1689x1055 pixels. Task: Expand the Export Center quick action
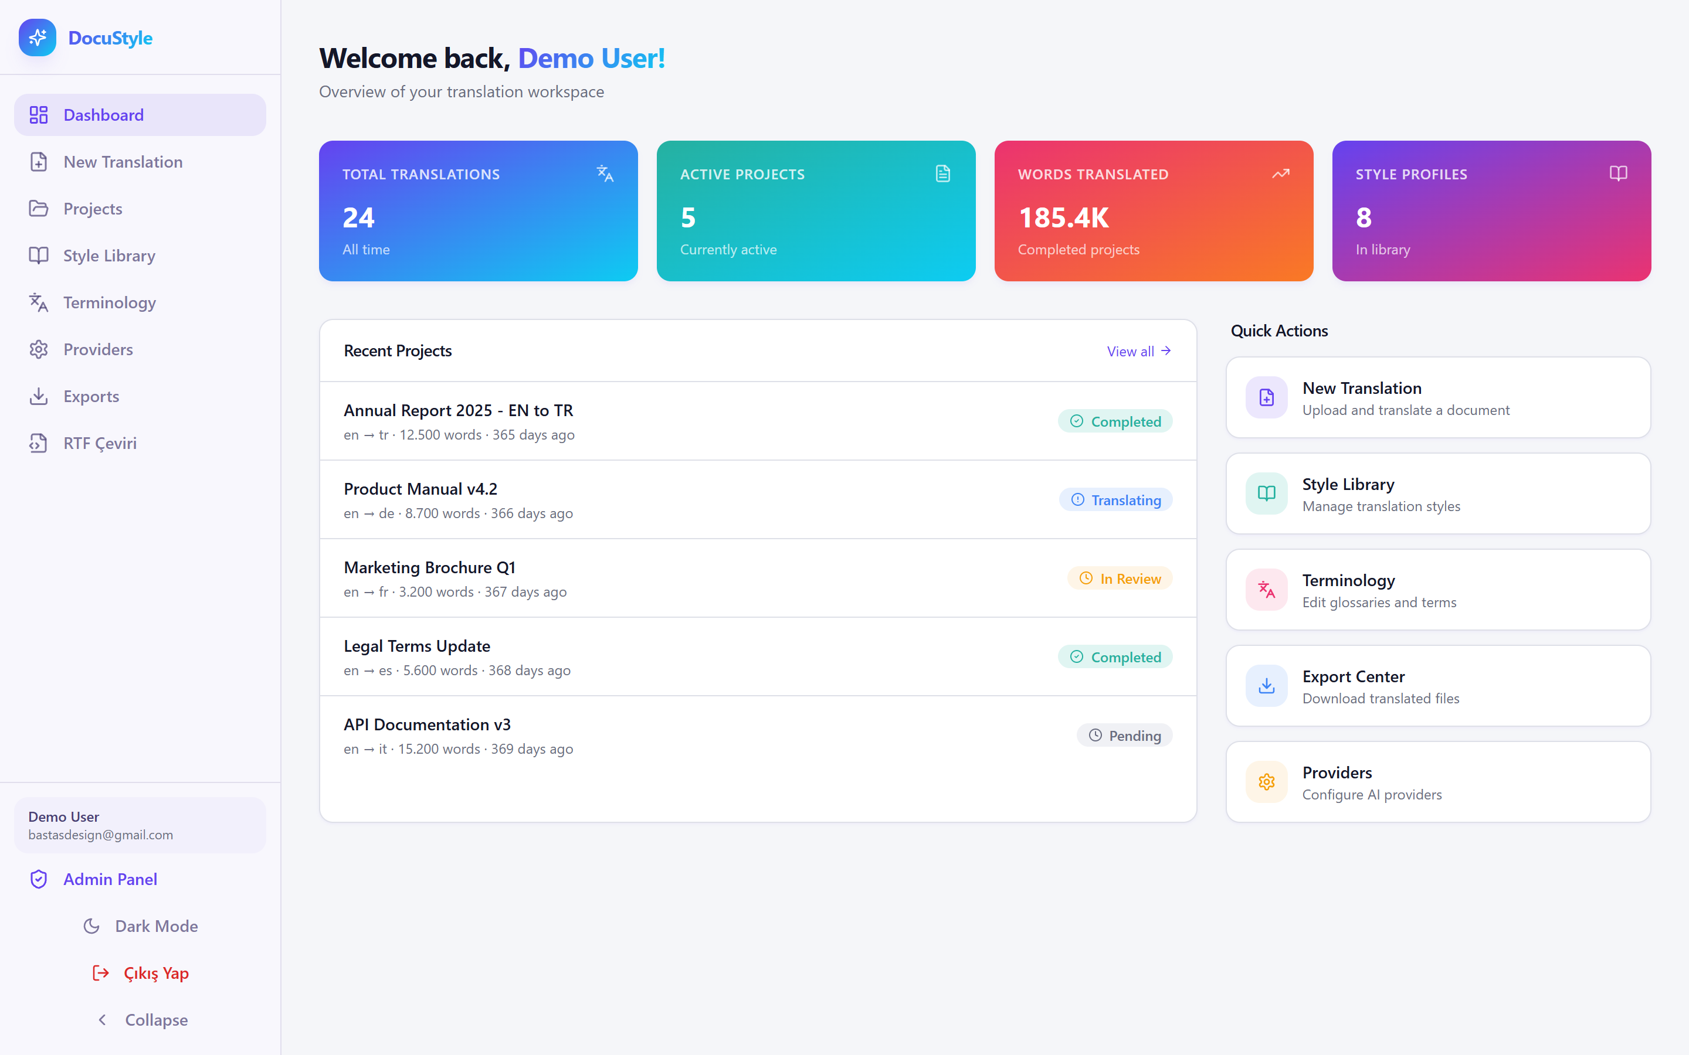pos(1437,685)
